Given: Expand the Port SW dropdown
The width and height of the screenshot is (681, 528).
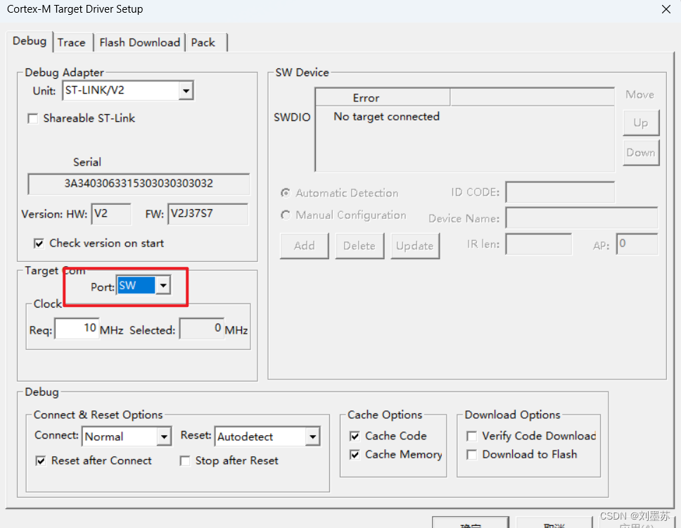Looking at the screenshot, I should point(163,286).
